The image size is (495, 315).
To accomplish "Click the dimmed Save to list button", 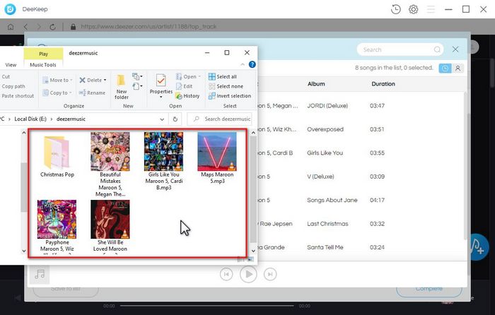I will (66, 288).
